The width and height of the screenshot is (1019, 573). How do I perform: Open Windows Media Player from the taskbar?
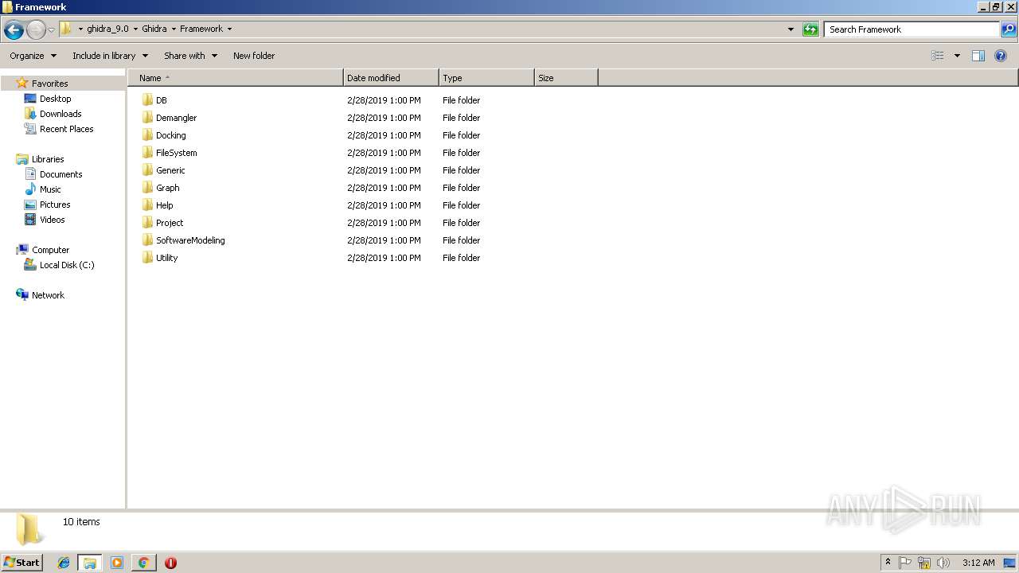(x=117, y=563)
